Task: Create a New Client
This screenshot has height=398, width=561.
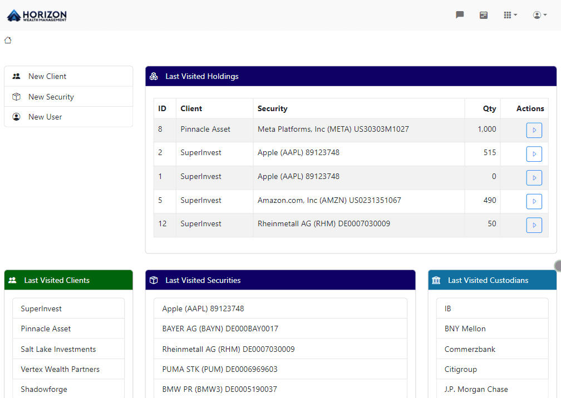Action: click(68, 77)
